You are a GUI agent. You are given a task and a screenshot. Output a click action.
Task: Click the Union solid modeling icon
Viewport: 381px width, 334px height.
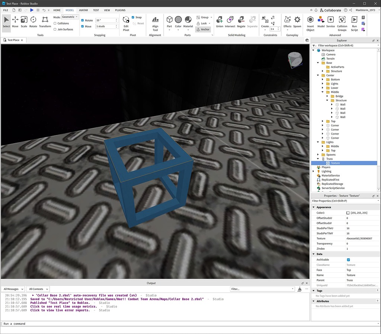click(x=220, y=22)
